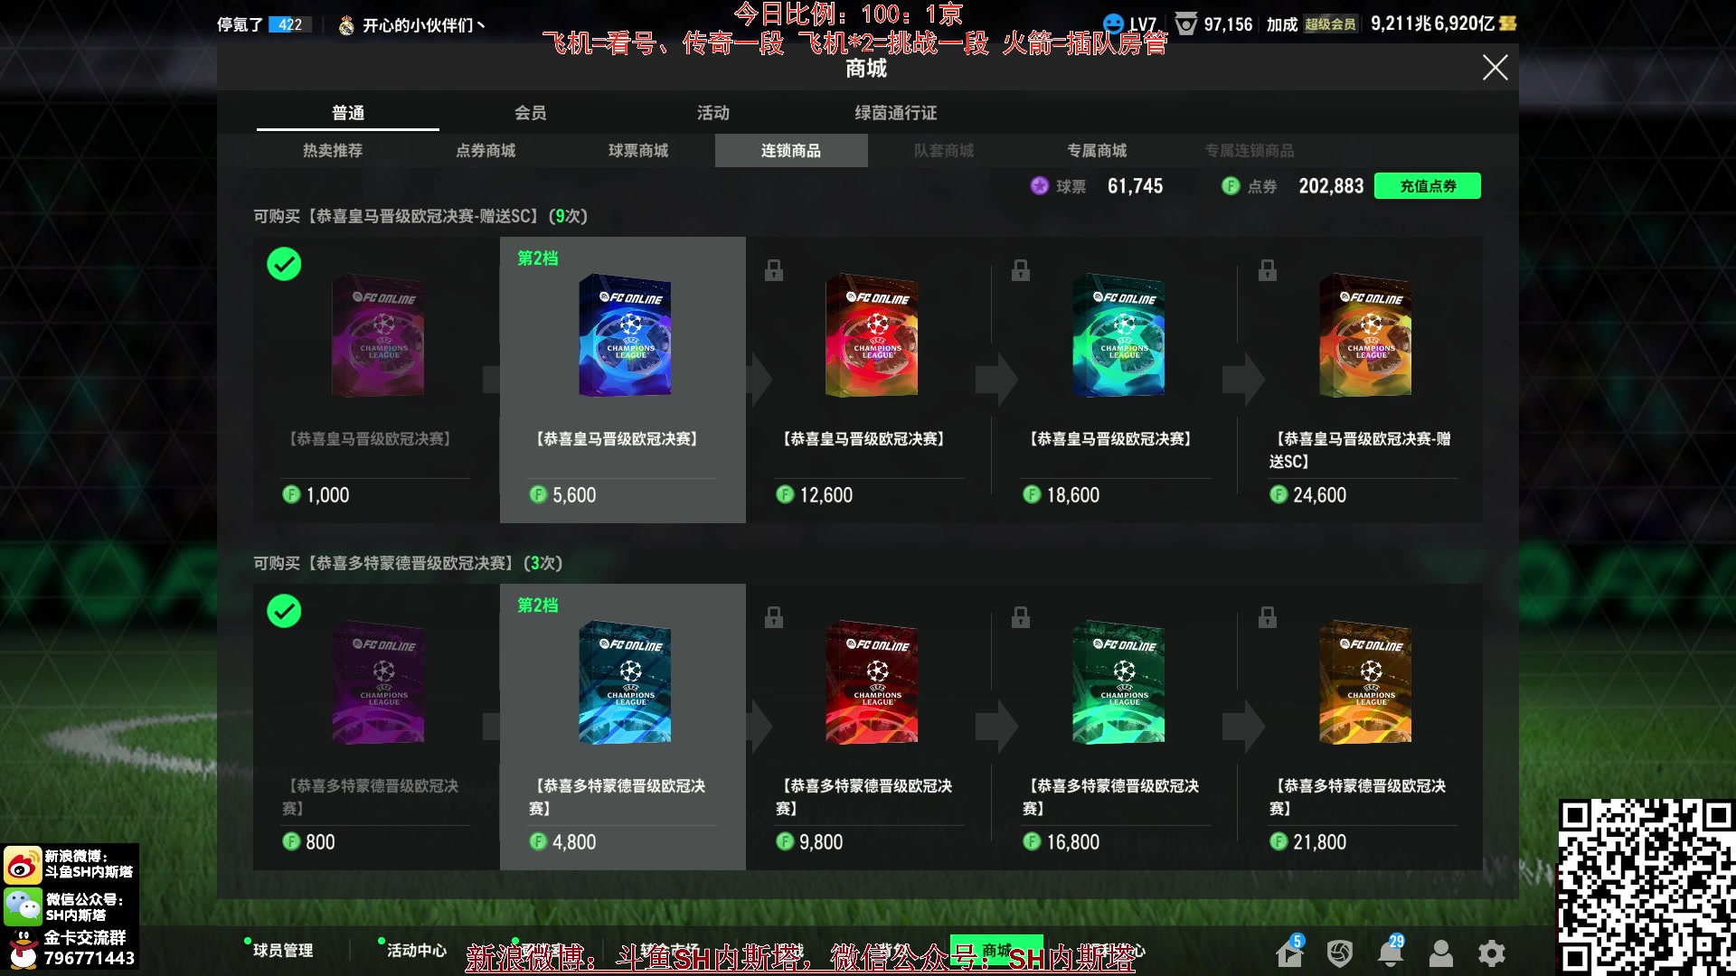The width and height of the screenshot is (1736, 976).
Task: Click the 5,600 price label
Action: click(x=574, y=495)
